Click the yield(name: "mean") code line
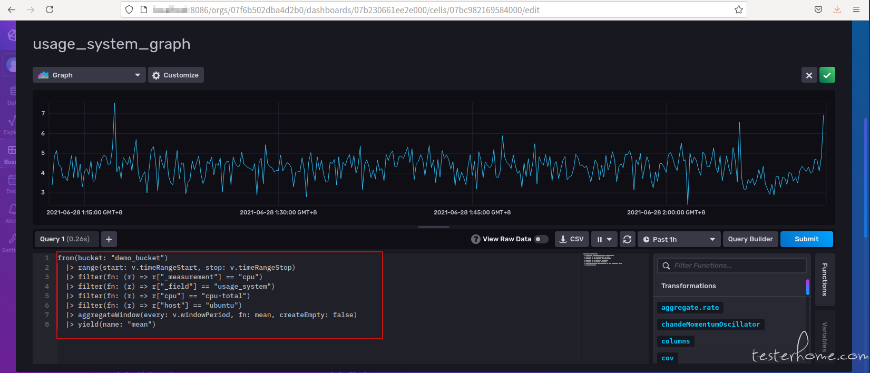Screen dimensions: 870x373 coord(111,325)
